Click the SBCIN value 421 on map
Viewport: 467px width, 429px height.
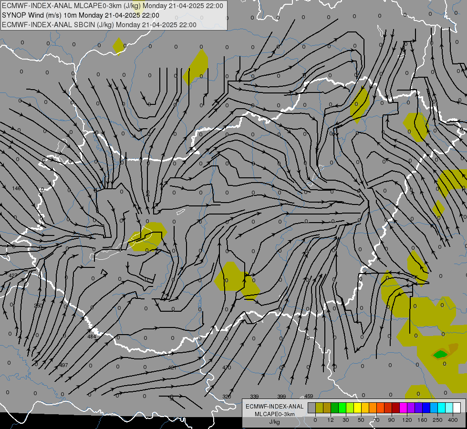172,368
